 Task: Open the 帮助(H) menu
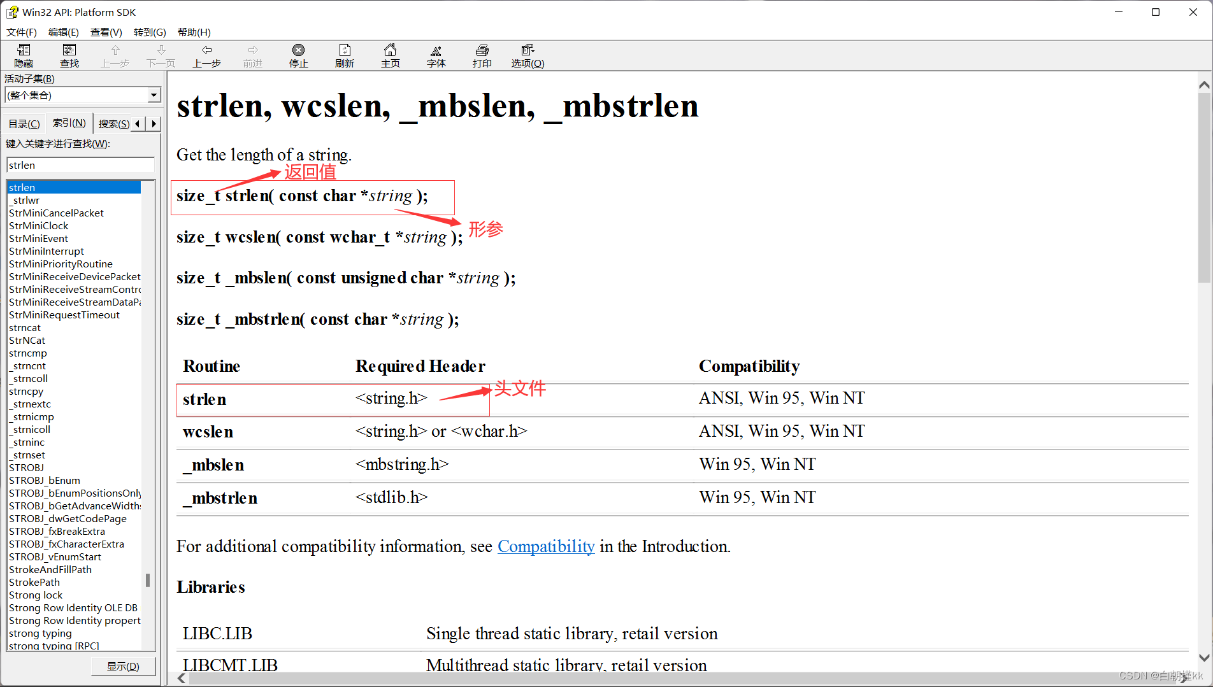tap(194, 32)
